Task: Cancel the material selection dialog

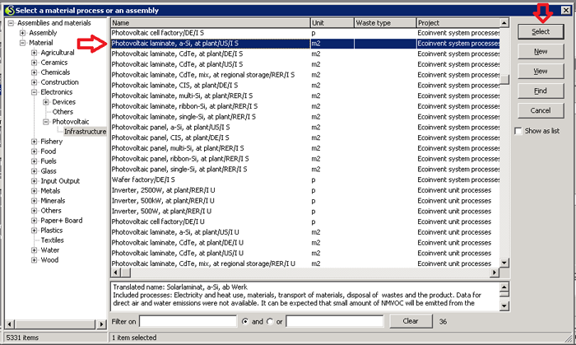Action: pos(540,110)
